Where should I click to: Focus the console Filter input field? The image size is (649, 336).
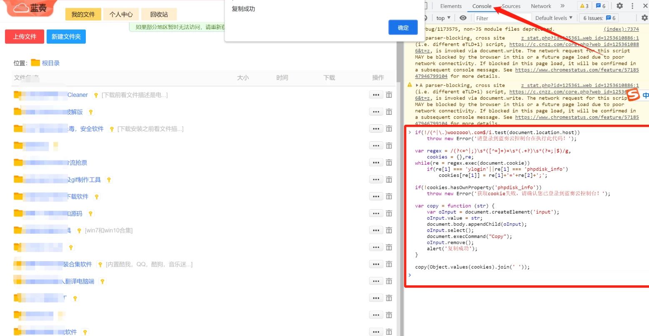[503, 18]
